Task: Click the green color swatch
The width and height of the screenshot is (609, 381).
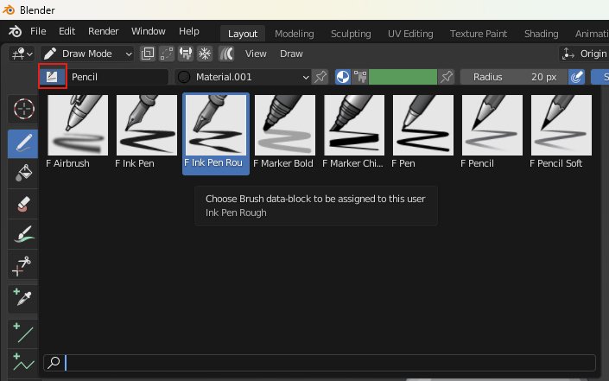Action: [x=403, y=77]
